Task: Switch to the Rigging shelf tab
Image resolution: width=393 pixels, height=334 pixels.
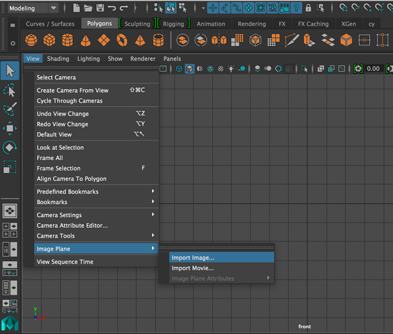Action: tap(174, 24)
